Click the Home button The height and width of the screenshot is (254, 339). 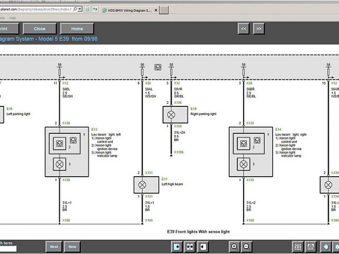77,29
